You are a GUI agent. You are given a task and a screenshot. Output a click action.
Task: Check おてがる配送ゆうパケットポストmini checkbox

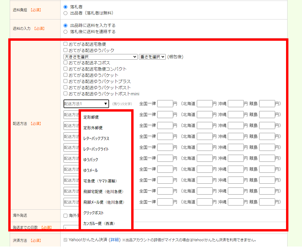coord(66,94)
